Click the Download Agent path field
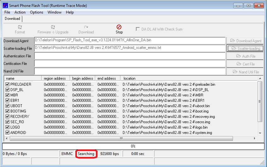 pos(130,41)
